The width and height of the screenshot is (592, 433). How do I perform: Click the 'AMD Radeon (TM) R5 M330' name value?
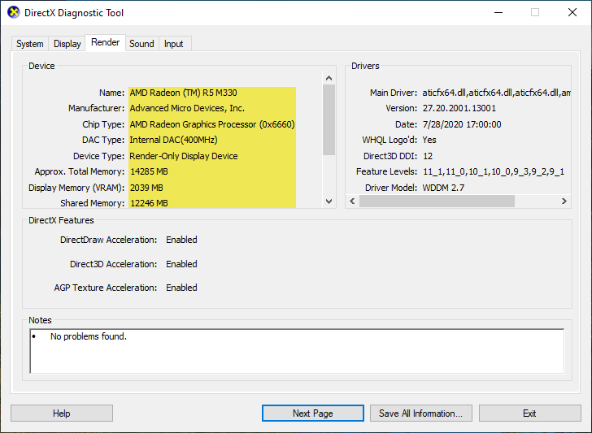coord(184,93)
